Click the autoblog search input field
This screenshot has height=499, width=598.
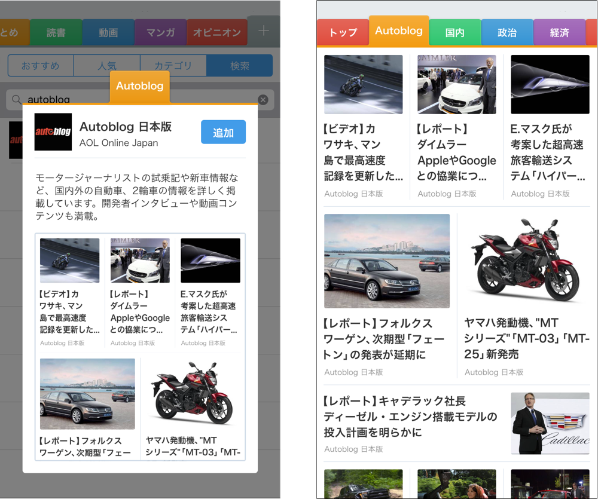point(140,100)
